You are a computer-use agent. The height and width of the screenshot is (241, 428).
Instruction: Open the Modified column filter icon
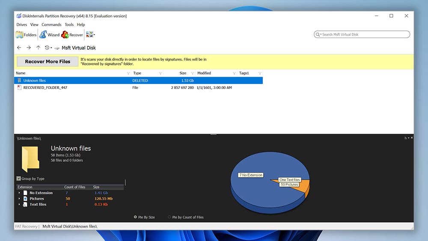click(234, 74)
